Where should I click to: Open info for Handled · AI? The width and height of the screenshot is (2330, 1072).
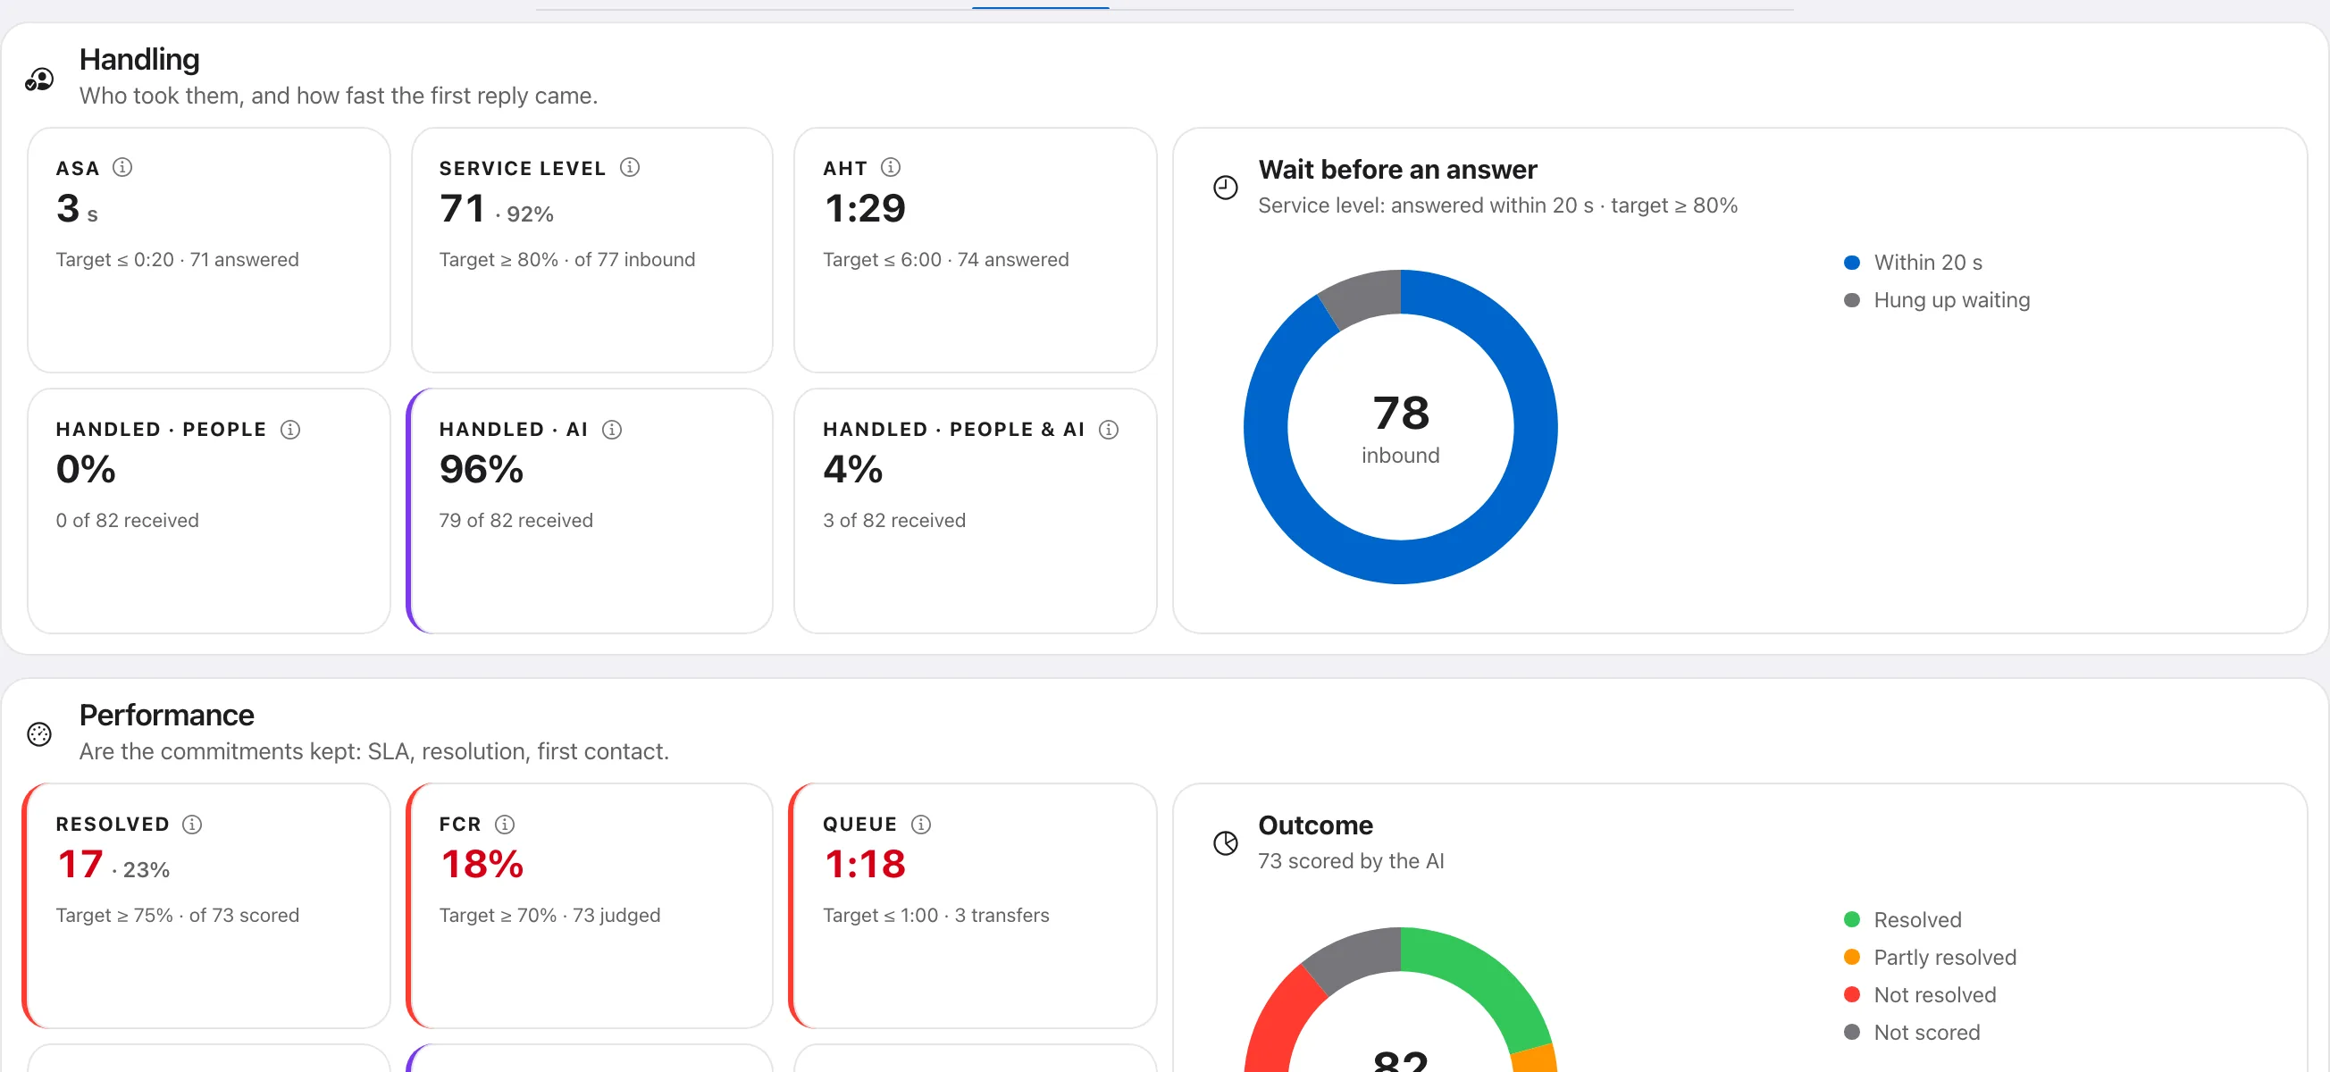click(611, 429)
